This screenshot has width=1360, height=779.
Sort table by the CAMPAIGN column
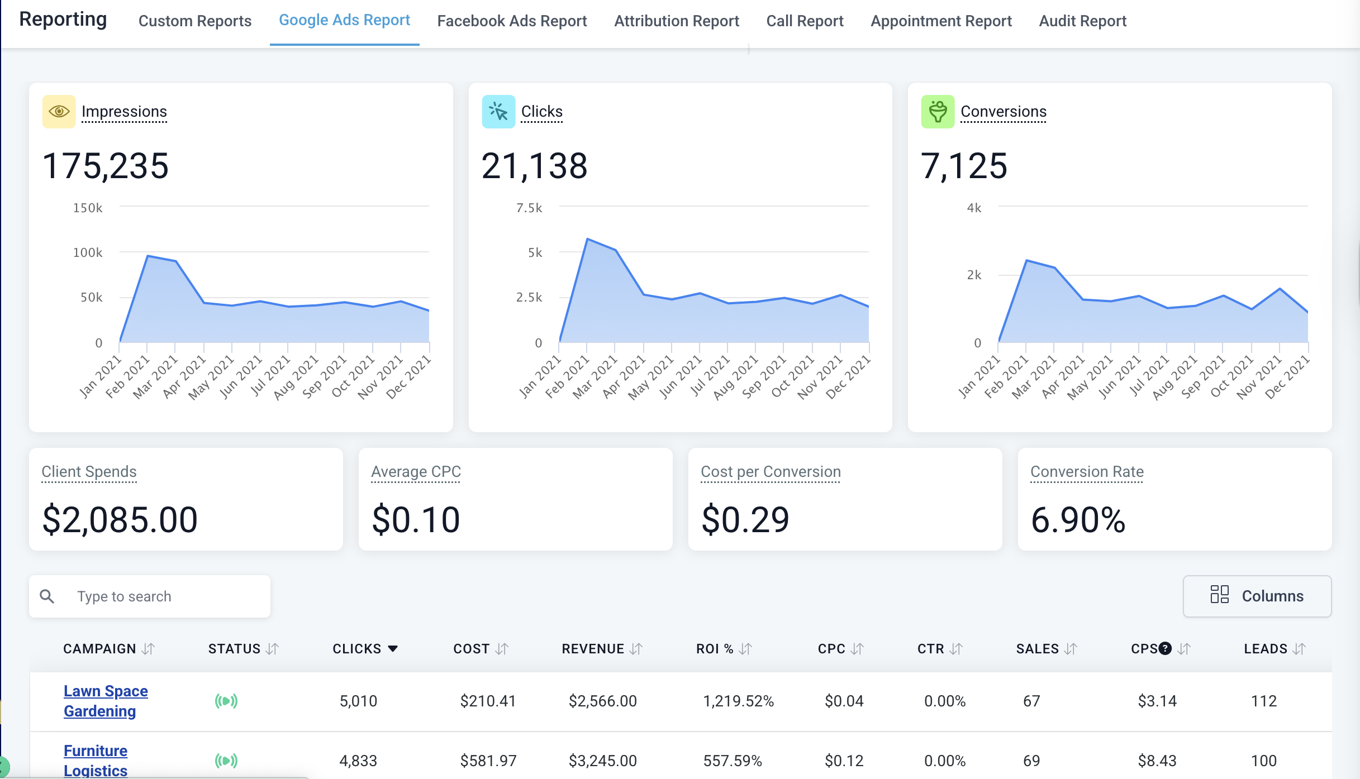pos(148,649)
